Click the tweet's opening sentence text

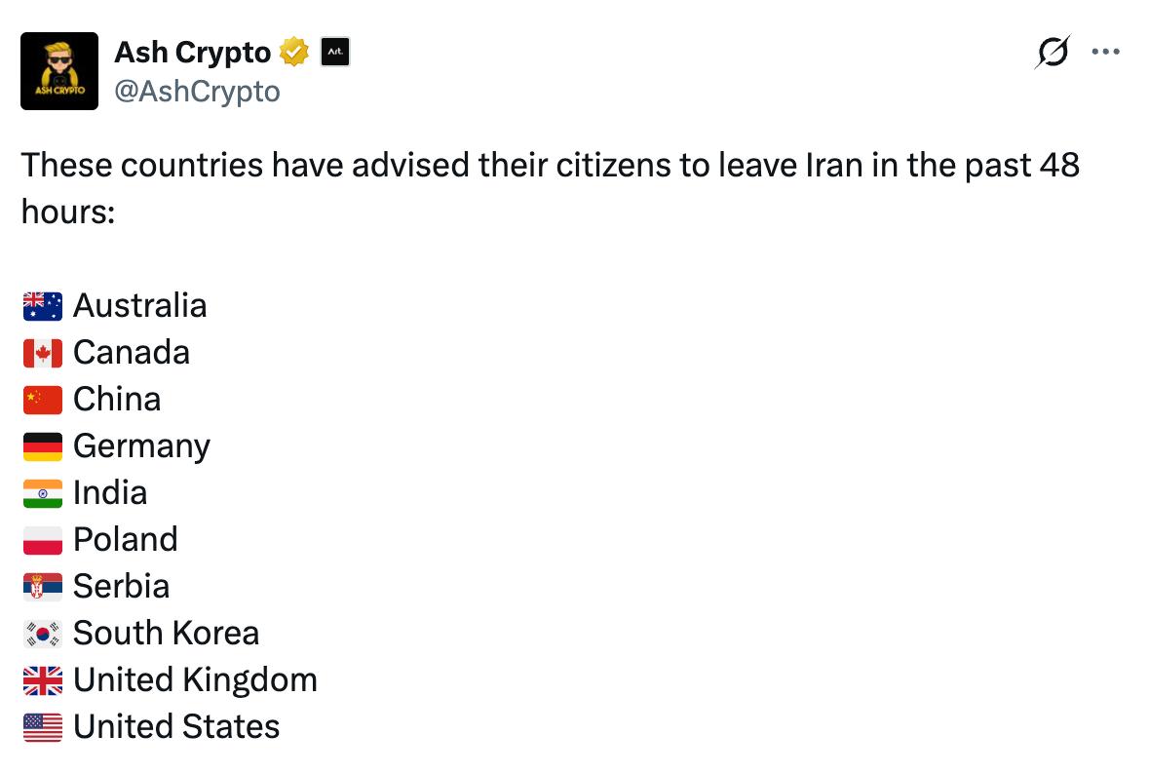550,166
